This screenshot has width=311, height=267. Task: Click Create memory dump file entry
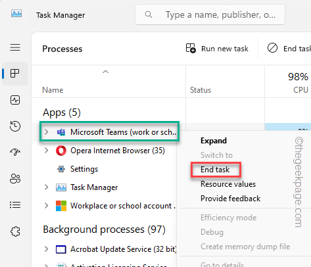pos(245,247)
